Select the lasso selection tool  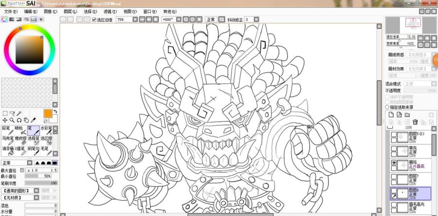(12, 113)
